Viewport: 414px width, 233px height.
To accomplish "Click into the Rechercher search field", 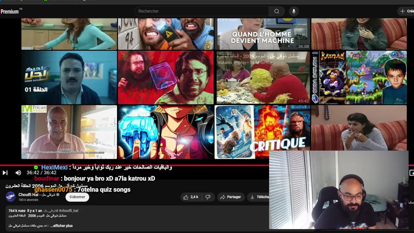I will [x=202, y=11].
